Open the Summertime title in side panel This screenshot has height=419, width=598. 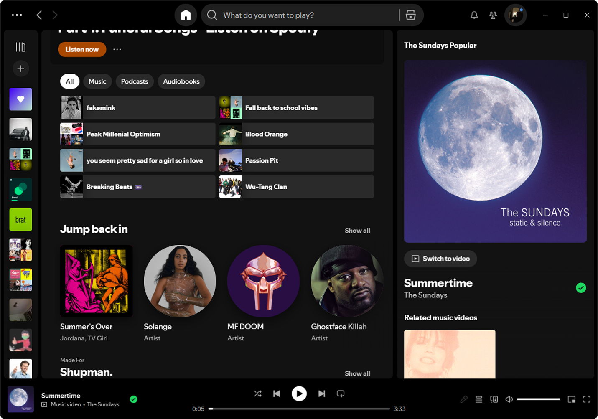click(438, 283)
